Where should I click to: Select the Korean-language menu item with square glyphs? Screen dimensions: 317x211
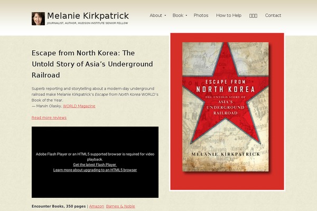click(x=253, y=16)
